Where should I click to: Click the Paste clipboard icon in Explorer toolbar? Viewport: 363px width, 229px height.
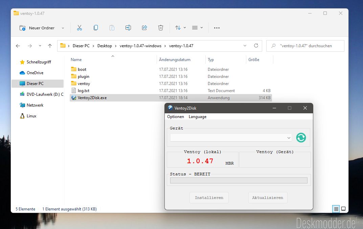pos(112,28)
